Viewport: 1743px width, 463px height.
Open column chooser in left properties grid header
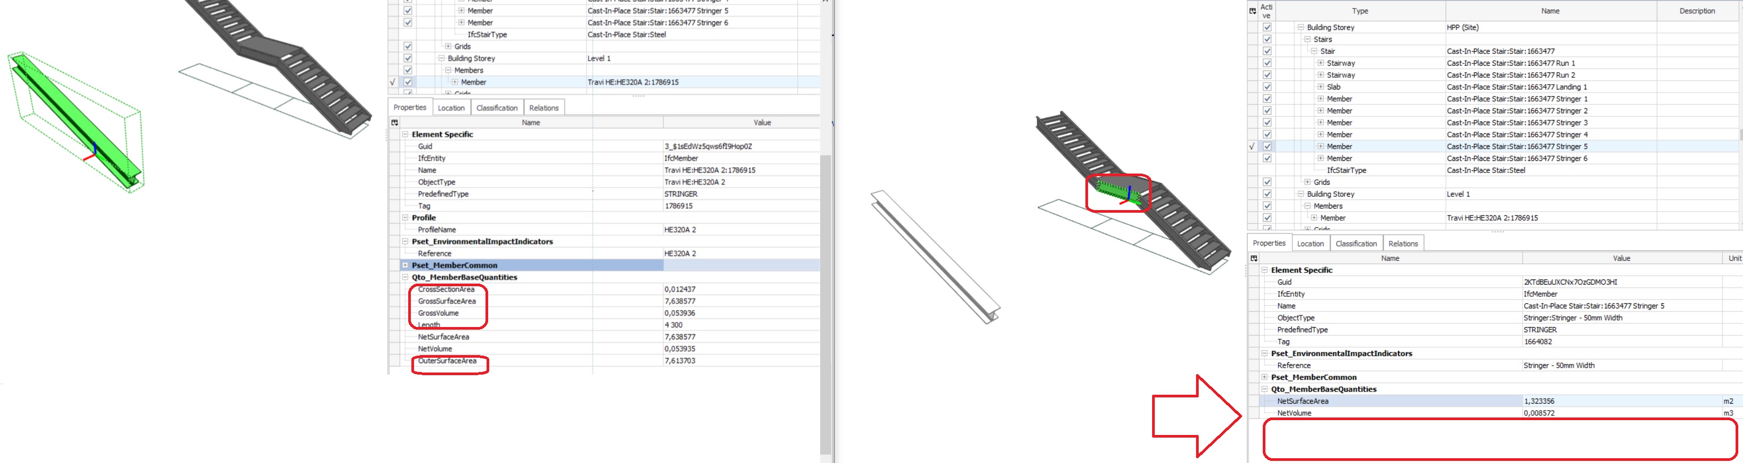[394, 122]
